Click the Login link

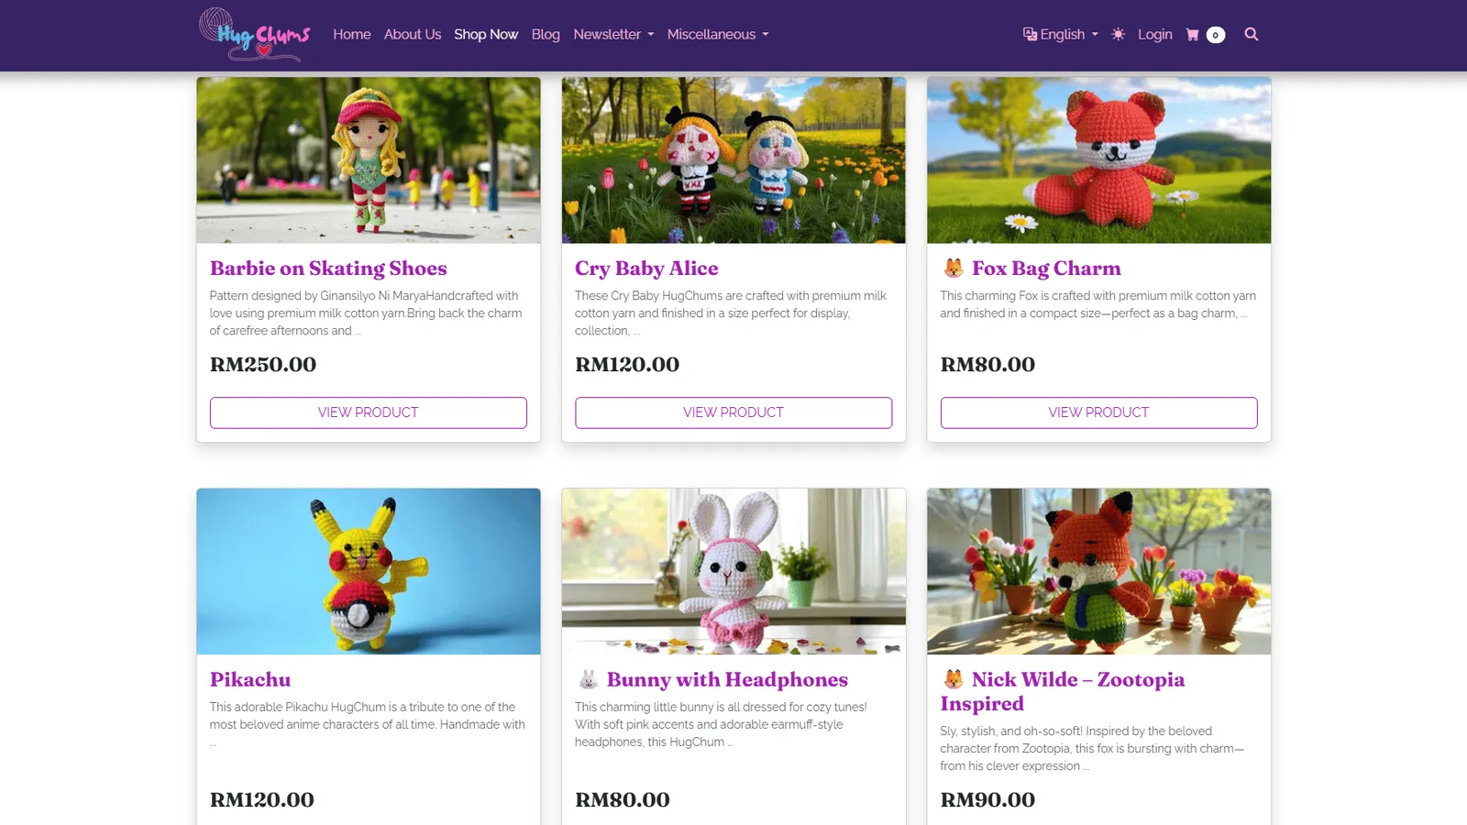pyautogui.click(x=1155, y=35)
